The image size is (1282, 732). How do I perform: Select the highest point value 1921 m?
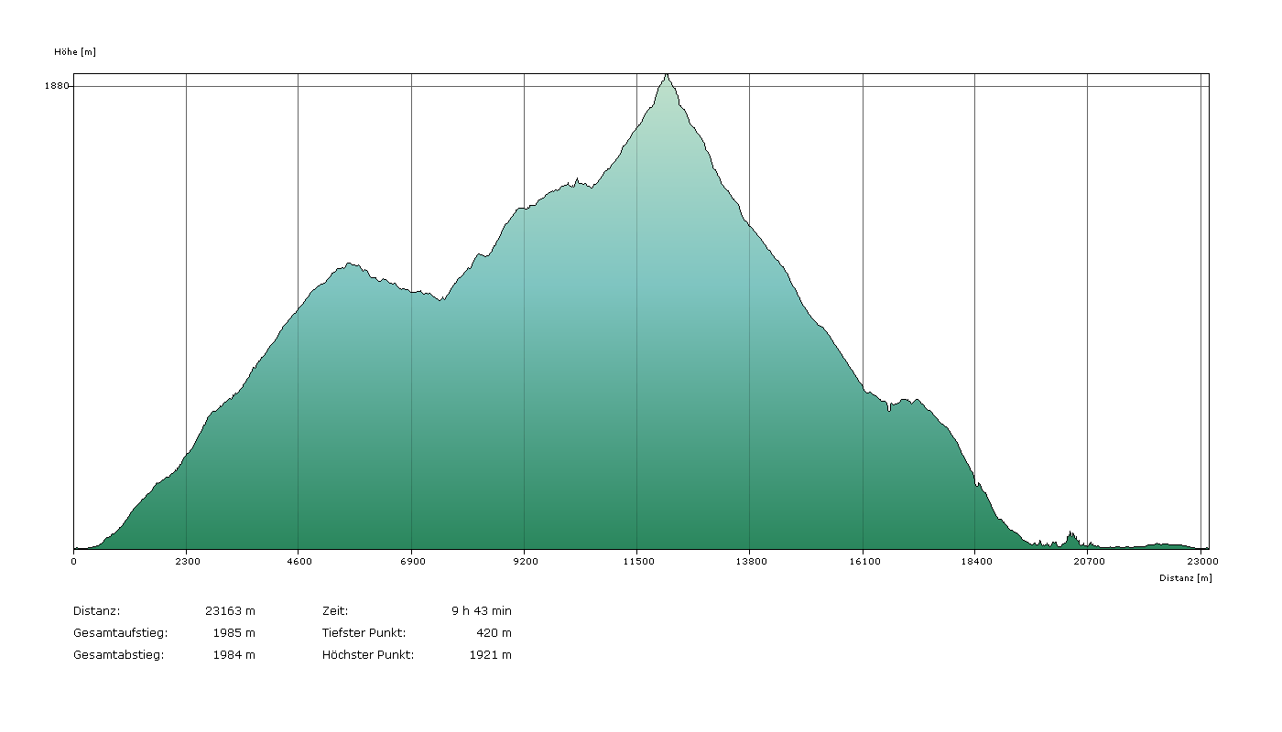(x=491, y=655)
